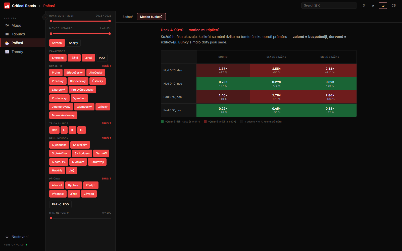The image size is (402, 251).
Task: Choose the system theme monitor icon
Action: (364, 6)
